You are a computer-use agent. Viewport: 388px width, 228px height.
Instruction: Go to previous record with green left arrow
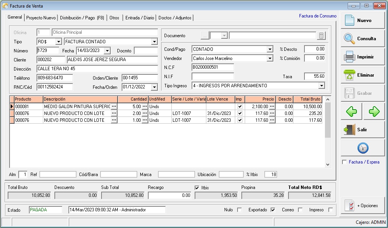click(352, 112)
